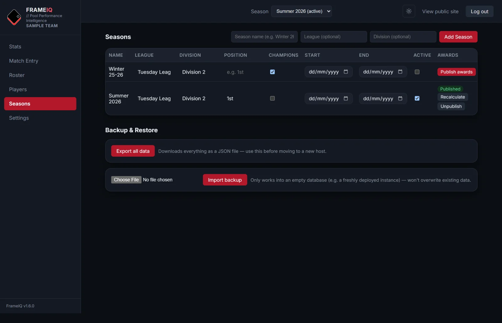This screenshot has height=323, width=502.
Task: Mark Winter 25-26 season as active
Action: [417, 72]
